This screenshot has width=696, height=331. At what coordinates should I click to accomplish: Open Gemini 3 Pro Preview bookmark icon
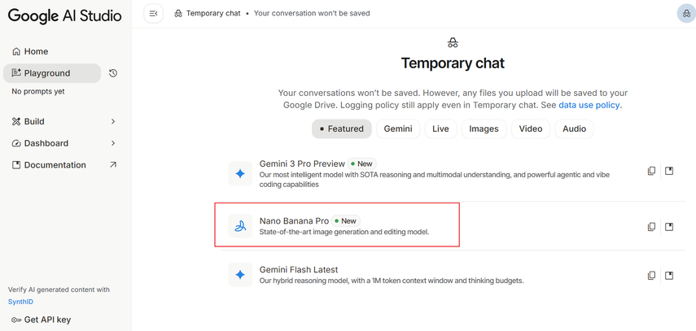(669, 171)
